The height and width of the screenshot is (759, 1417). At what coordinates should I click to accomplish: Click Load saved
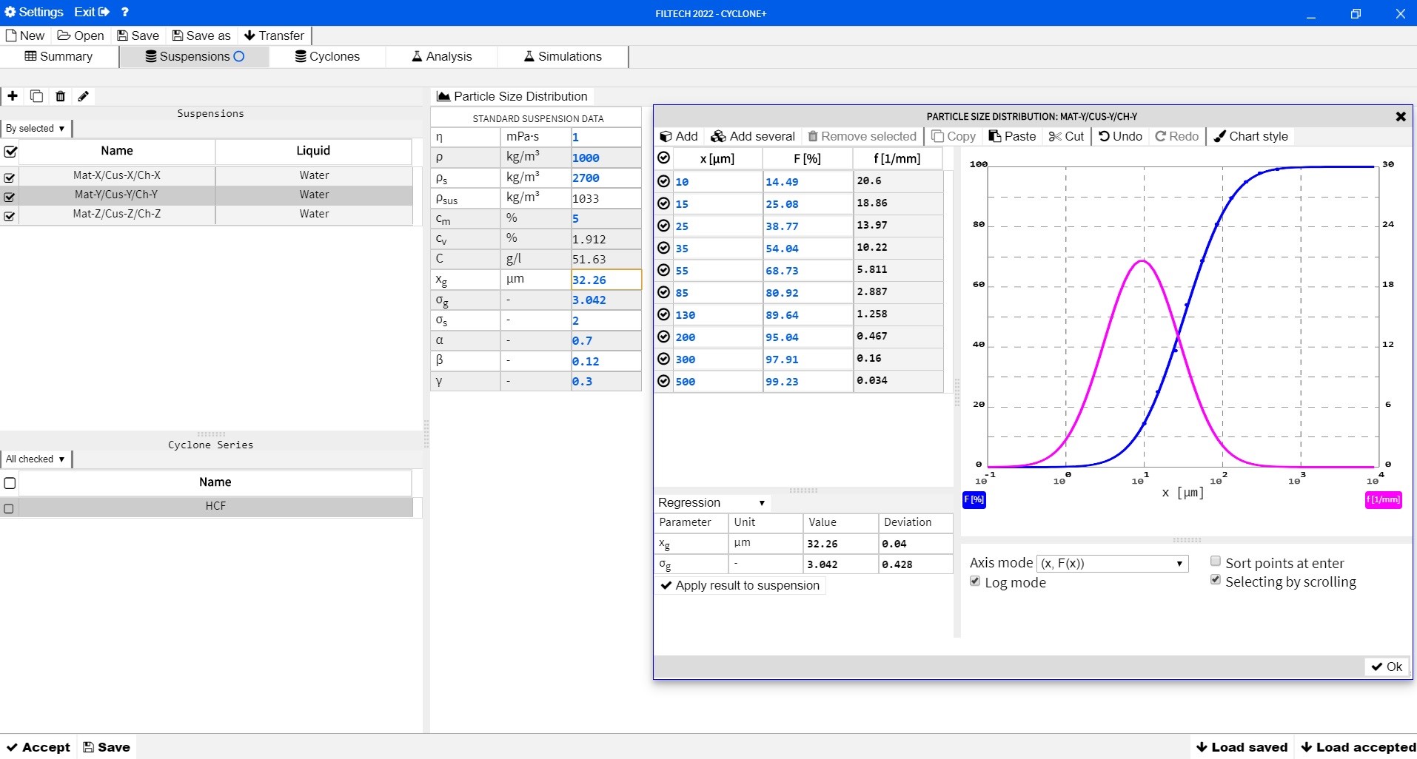pos(1242,747)
